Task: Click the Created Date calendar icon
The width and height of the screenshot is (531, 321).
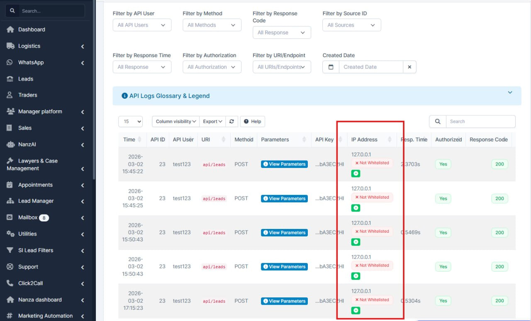Action: tap(331, 67)
